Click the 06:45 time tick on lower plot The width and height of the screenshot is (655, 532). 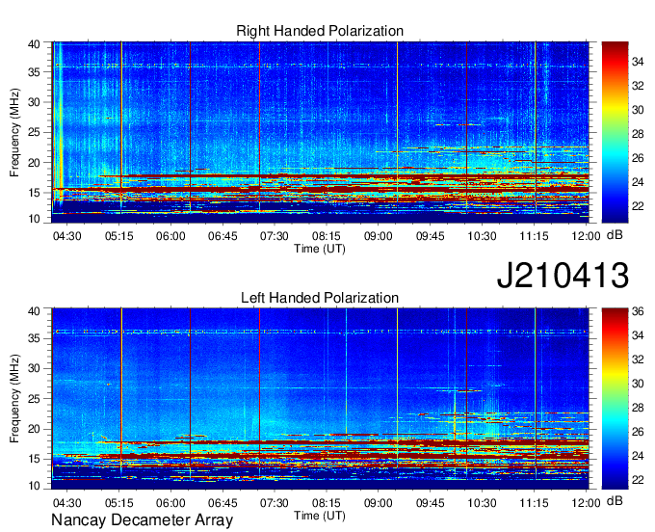223,503
